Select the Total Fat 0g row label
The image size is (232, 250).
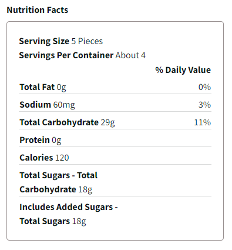click(x=43, y=87)
